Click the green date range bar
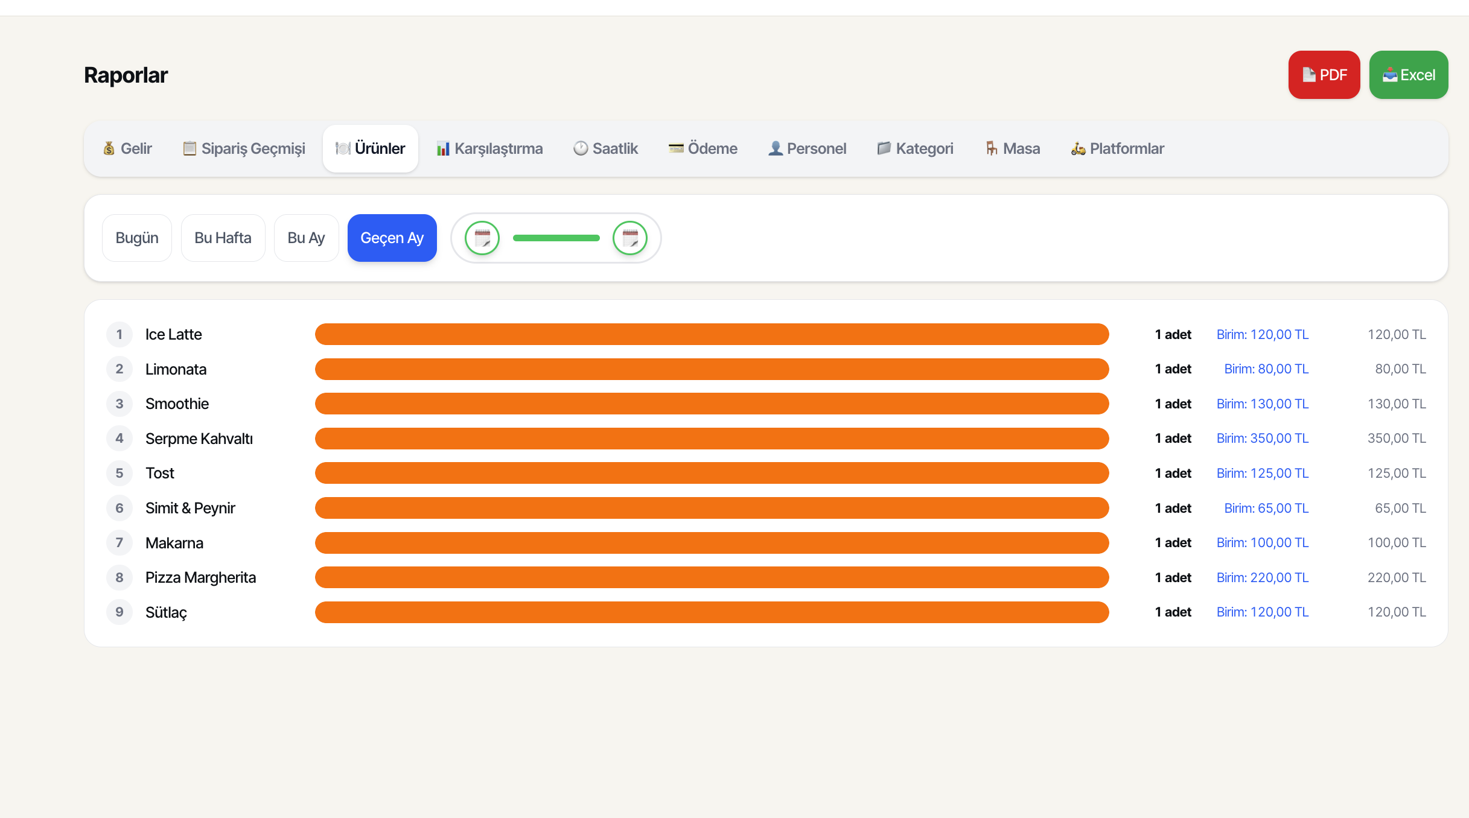Screen dimensions: 1469x818 pos(556,238)
